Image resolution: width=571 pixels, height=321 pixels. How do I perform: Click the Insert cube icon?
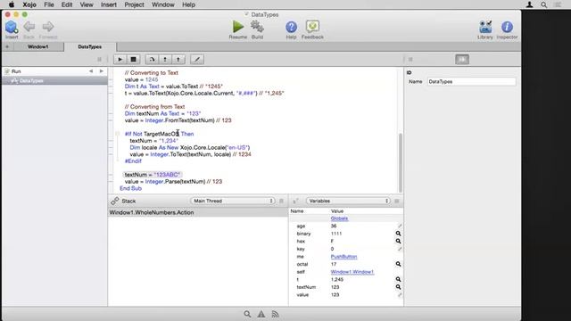12,27
